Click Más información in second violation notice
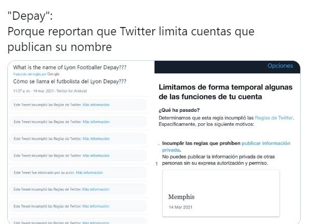The image size is (309, 224). (96, 122)
